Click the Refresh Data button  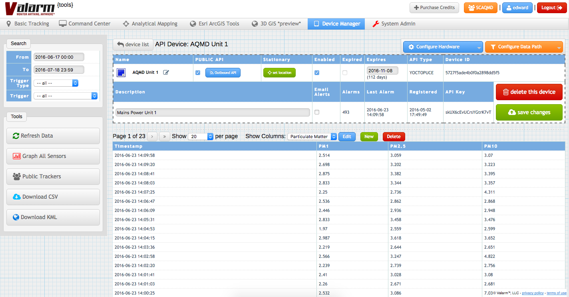pyautogui.click(x=53, y=136)
